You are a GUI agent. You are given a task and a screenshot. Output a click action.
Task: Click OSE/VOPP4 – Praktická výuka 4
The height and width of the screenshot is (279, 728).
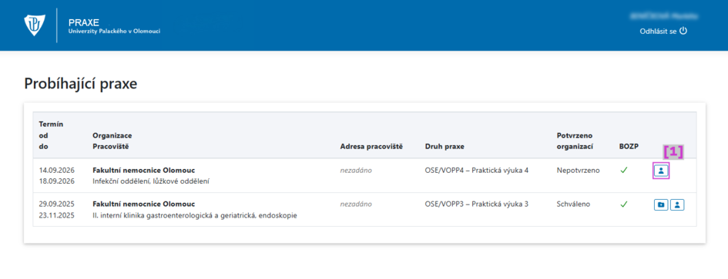[476, 170]
